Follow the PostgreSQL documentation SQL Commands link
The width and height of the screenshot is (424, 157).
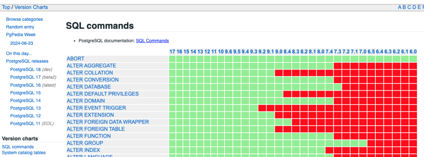click(152, 40)
